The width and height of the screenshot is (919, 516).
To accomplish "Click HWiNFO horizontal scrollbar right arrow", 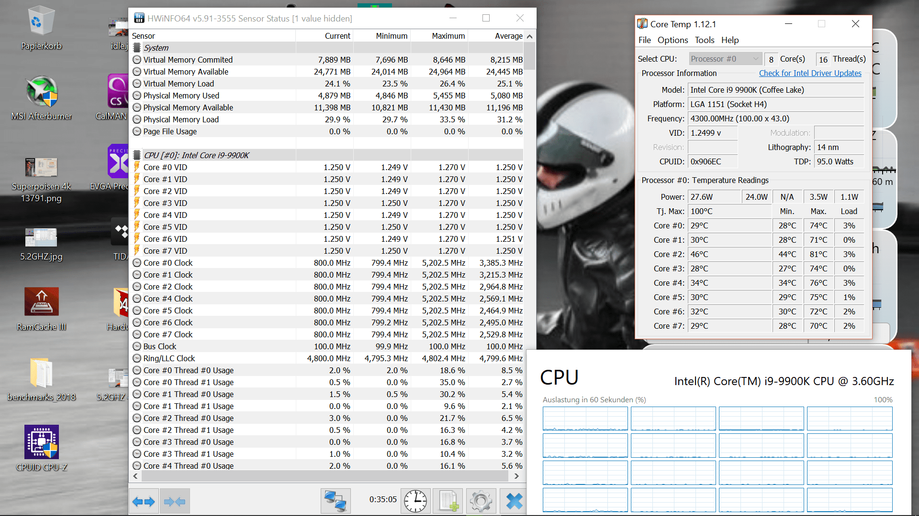I will pyautogui.click(x=516, y=476).
